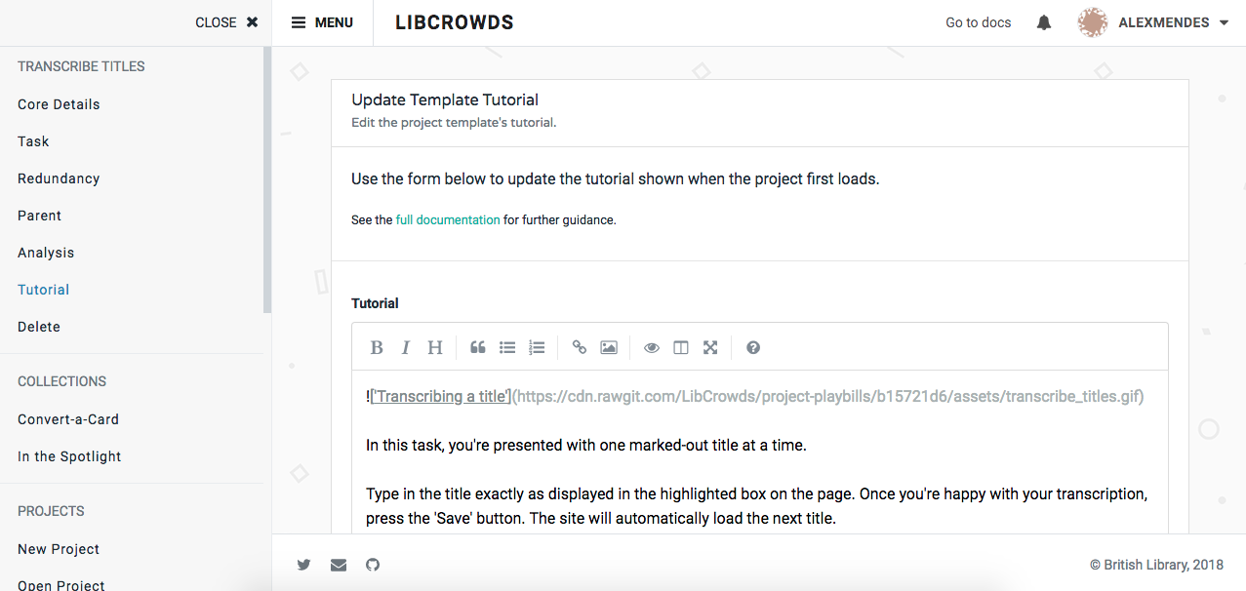Toggle side-by-side editing view
This screenshot has width=1246, height=591.
click(680, 347)
